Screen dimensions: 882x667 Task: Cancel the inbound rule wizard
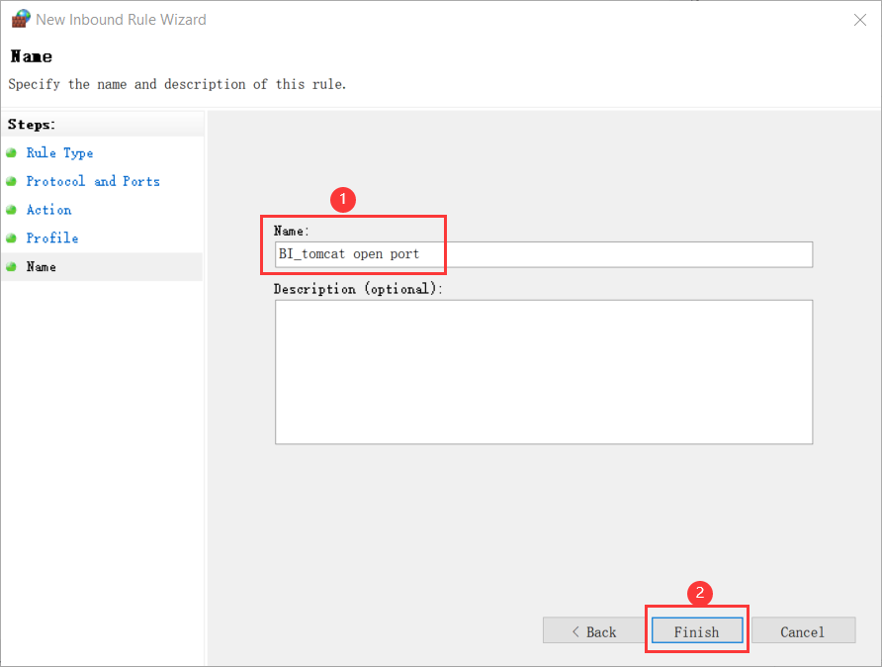tap(803, 630)
